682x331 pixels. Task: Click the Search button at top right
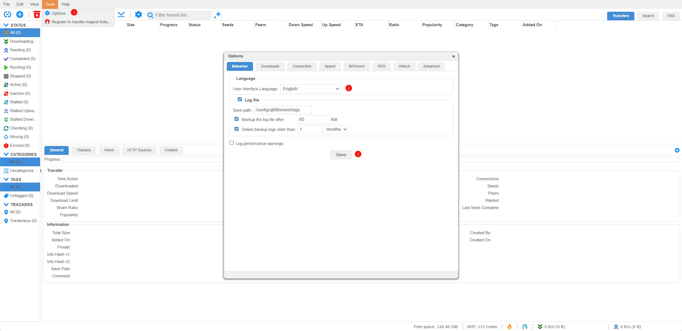(648, 16)
